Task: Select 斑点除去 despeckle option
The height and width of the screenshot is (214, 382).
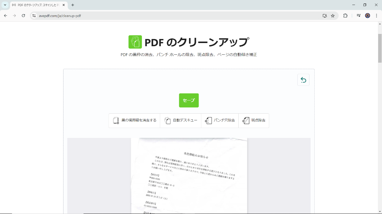Action: coord(254,121)
